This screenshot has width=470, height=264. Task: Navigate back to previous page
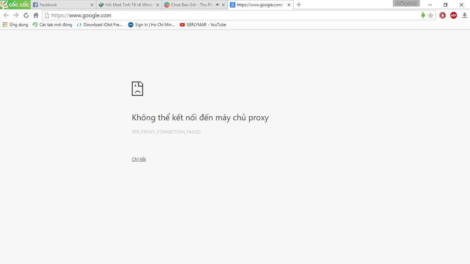pyautogui.click(x=6, y=15)
